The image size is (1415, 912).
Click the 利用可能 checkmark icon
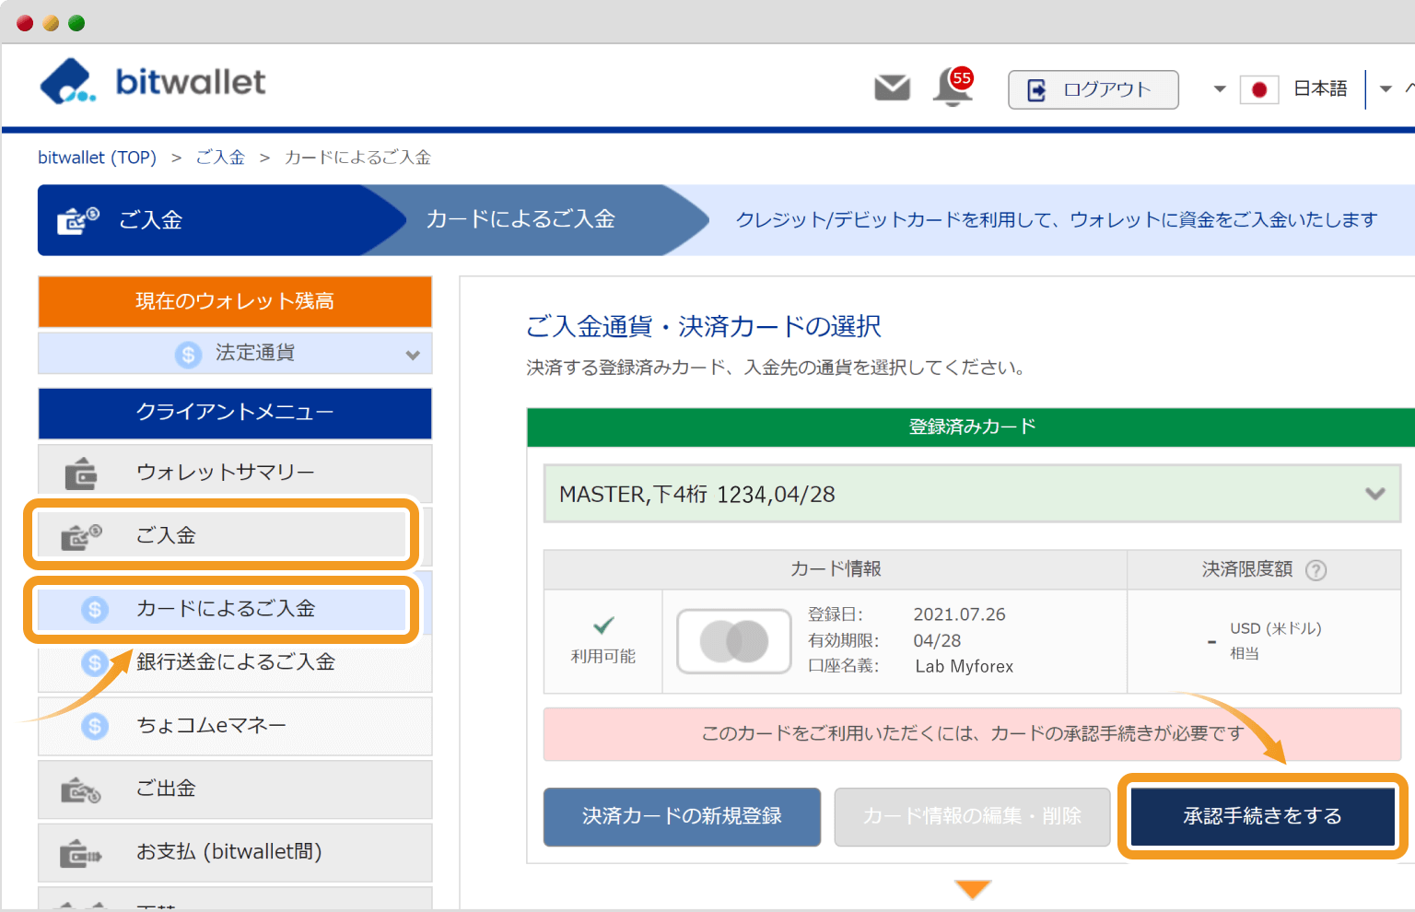[x=603, y=626]
